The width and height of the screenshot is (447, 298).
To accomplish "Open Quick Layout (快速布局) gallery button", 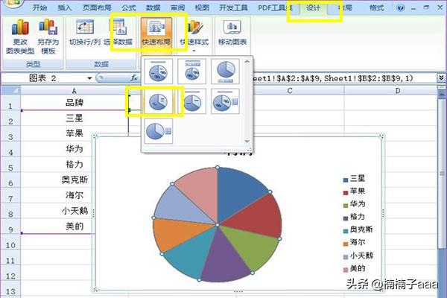I will (156, 34).
